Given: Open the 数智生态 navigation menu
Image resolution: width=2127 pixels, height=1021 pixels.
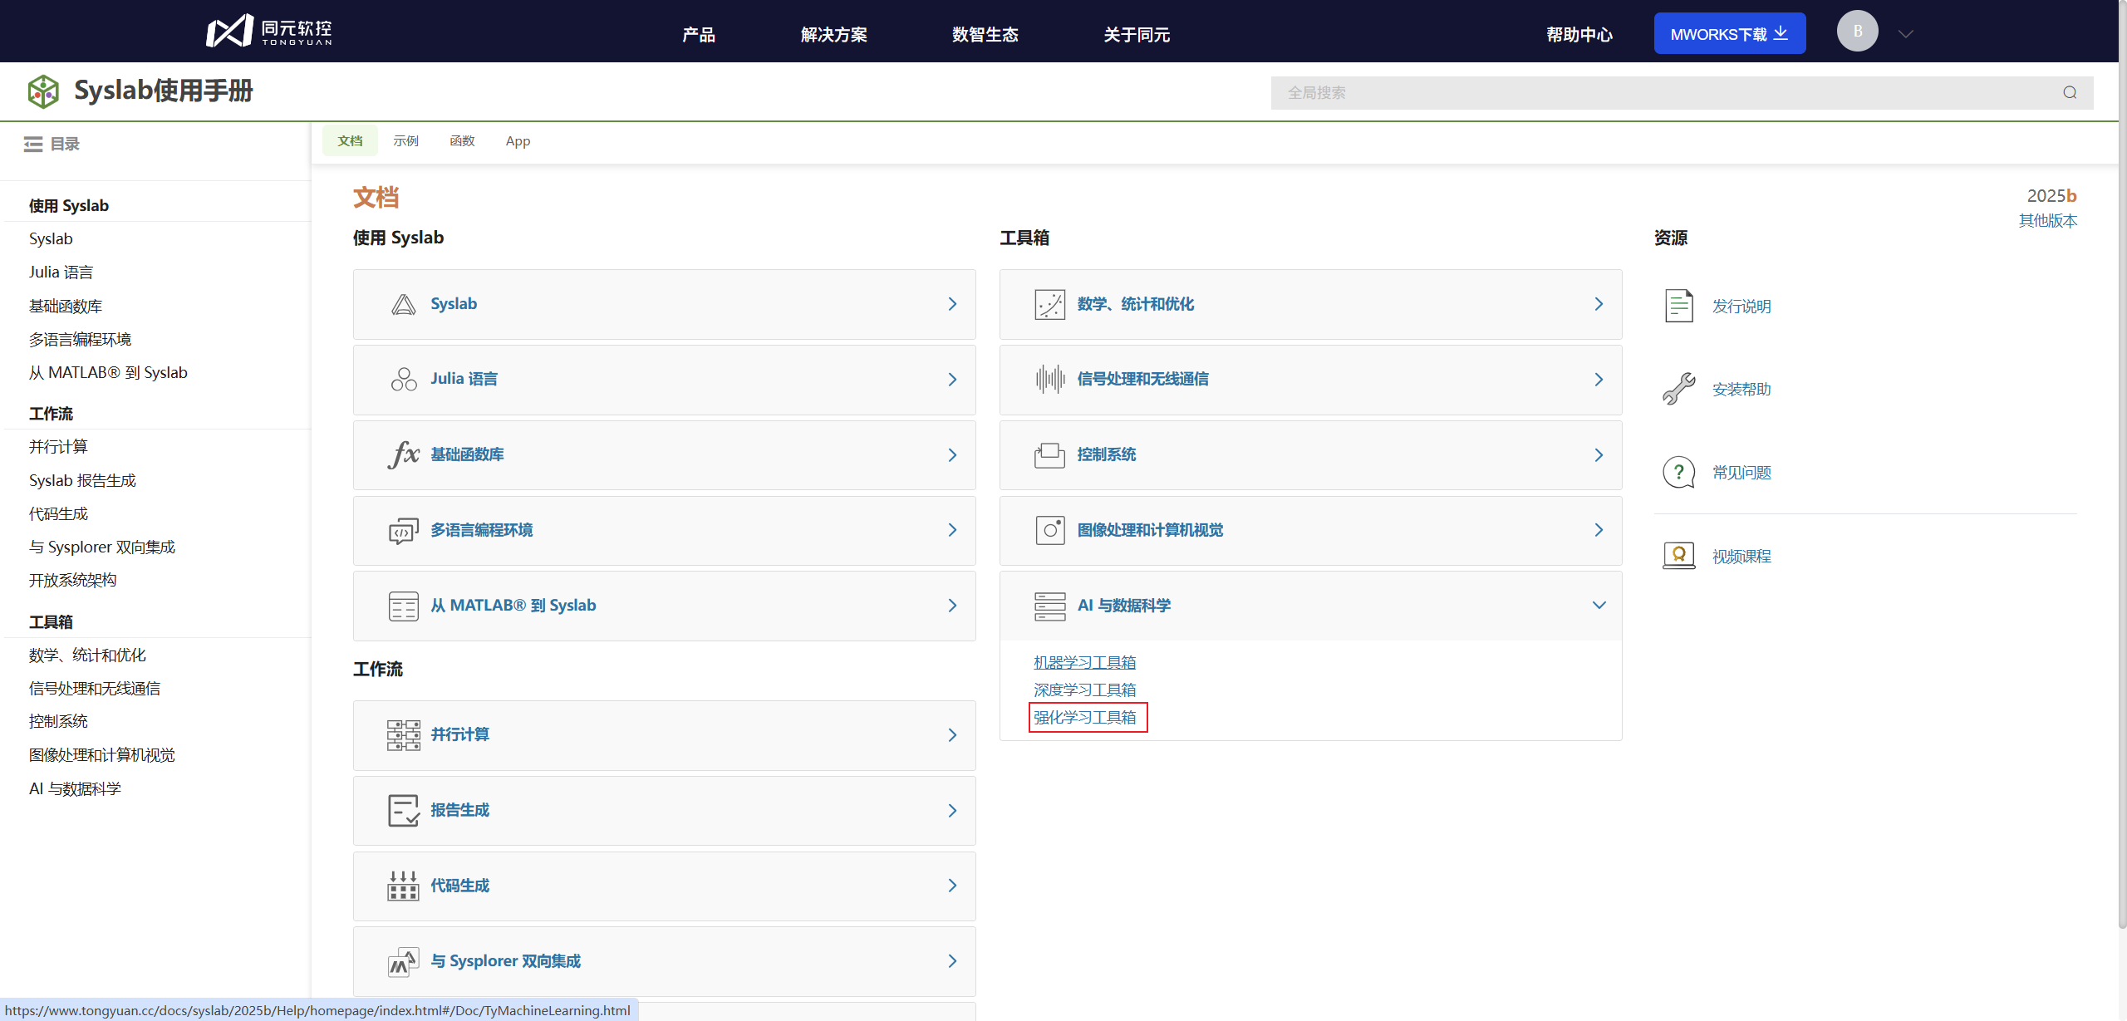Looking at the screenshot, I should [985, 35].
